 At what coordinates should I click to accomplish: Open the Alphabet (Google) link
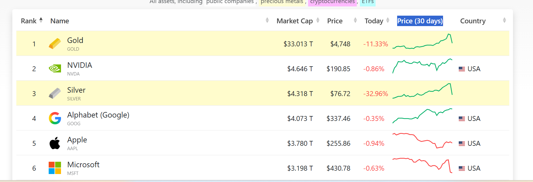[98, 115]
